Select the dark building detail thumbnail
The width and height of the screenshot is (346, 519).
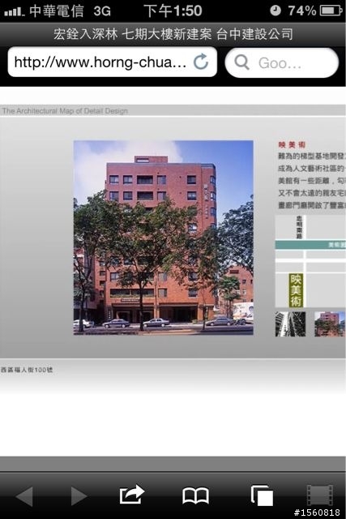[290, 324]
